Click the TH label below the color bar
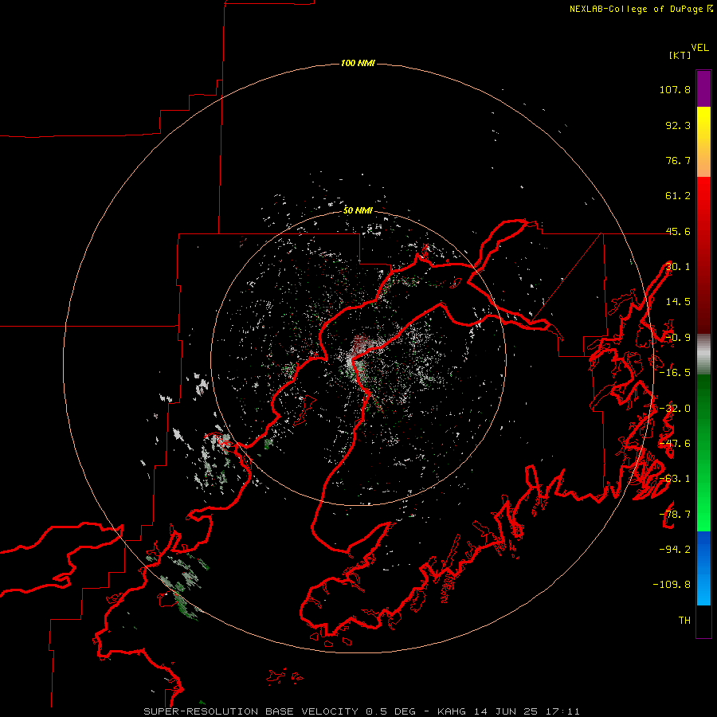Viewport: 717px width, 717px height. [684, 621]
